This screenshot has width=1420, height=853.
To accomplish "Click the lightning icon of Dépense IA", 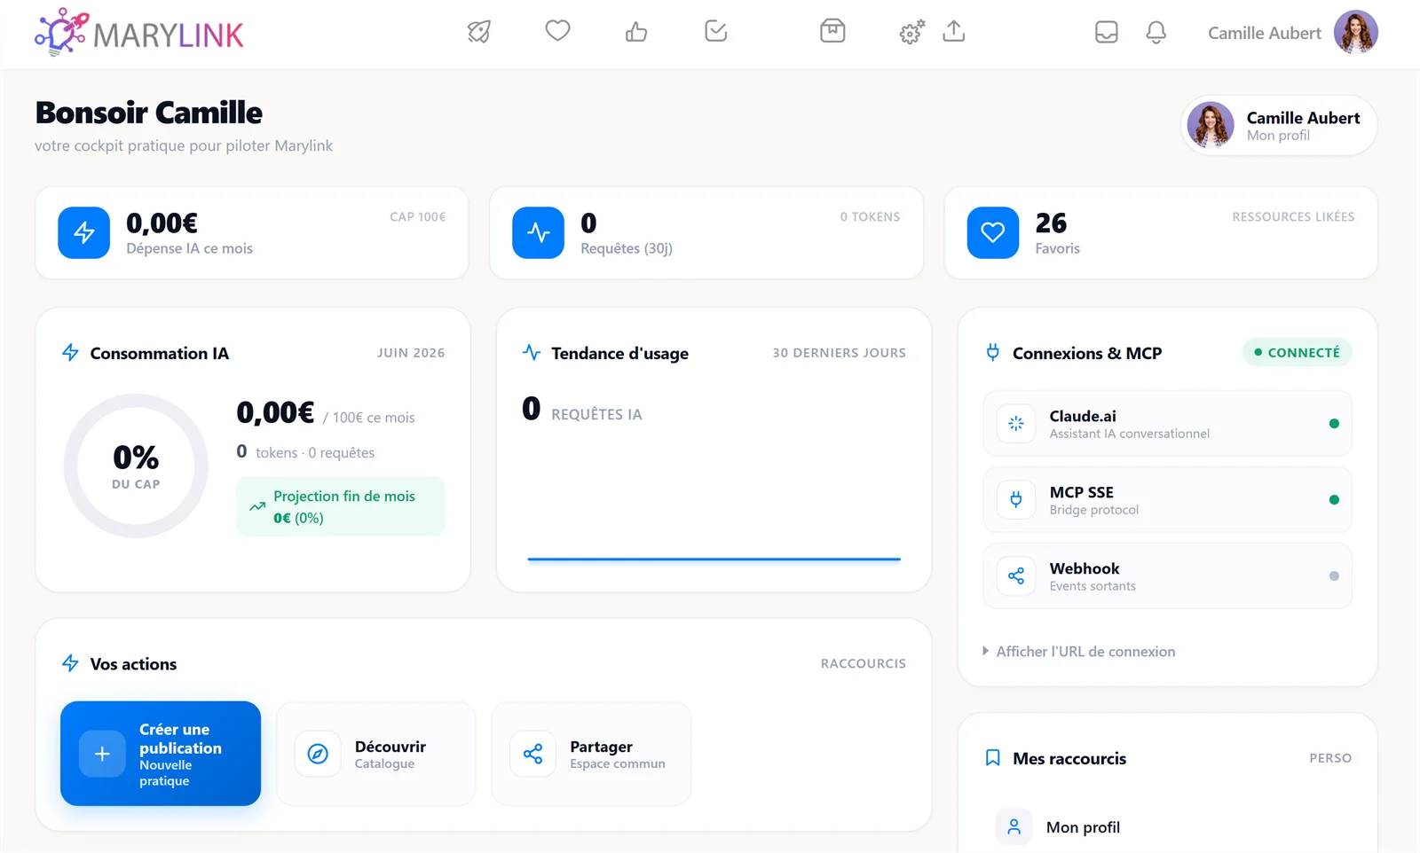I will (x=84, y=232).
